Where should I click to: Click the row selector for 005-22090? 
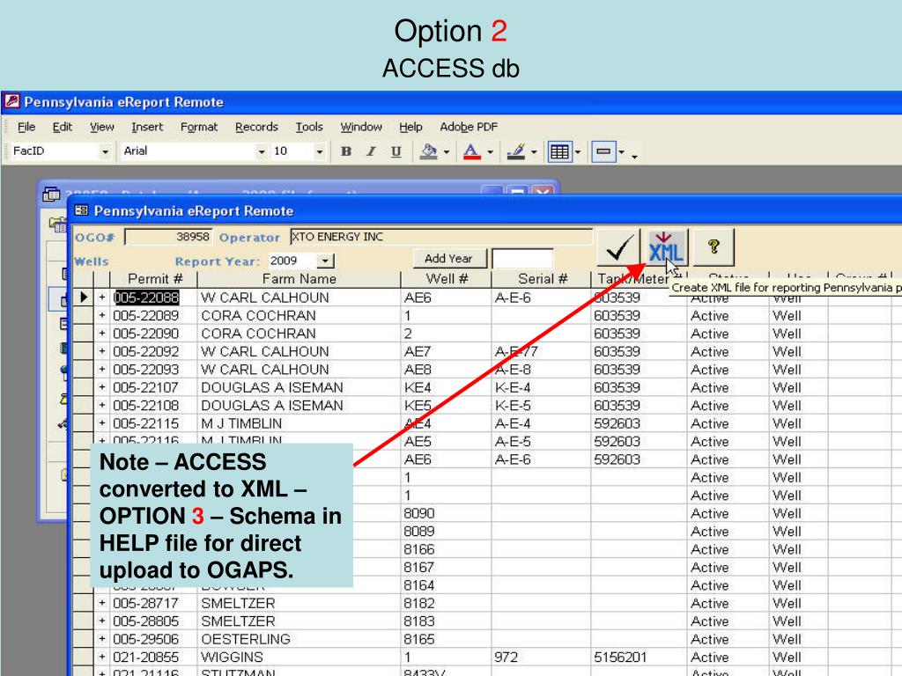84,334
